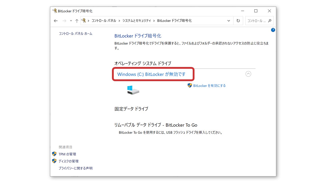Image resolution: width=325 pixels, height=182 pixels.
Task: Click shield icon next to ディスクの管理
Action: [x=54, y=161]
